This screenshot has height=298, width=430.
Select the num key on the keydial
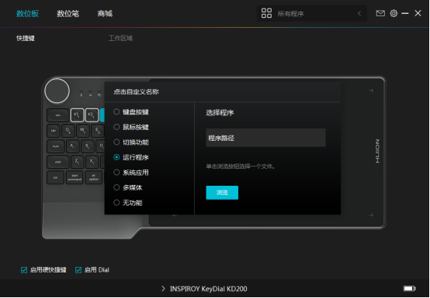(56, 146)
